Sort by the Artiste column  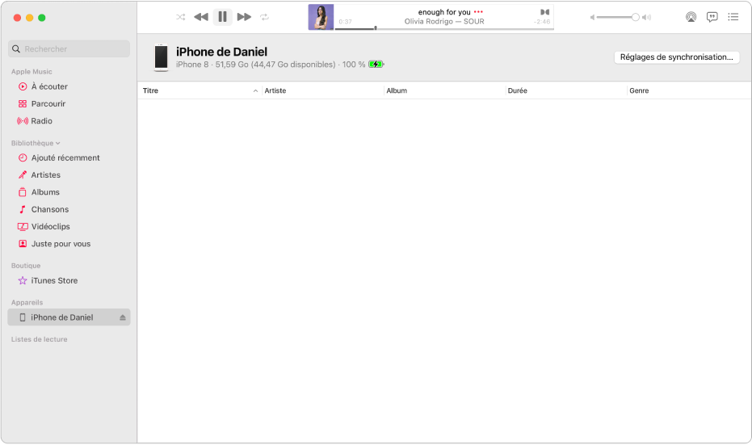(323, 90)
